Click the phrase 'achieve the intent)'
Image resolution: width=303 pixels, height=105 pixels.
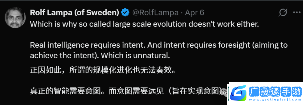(64, 56)
